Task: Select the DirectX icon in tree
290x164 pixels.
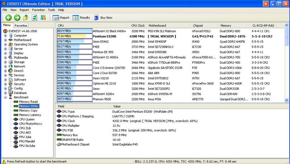Action: 11,71
